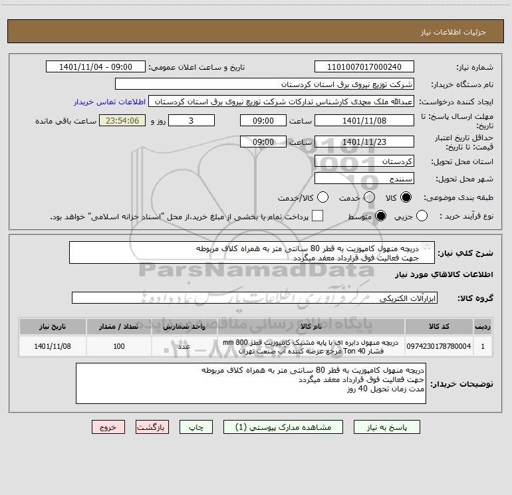Click the جزئیات اطلاعات نیاز header title

(x=453, y=32)
